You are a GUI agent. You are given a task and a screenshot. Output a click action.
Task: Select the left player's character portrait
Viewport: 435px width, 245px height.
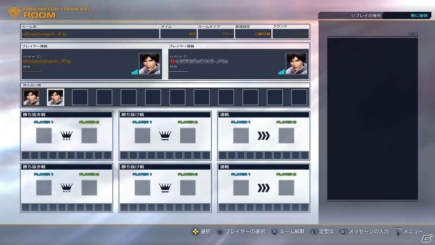(149, 64)
